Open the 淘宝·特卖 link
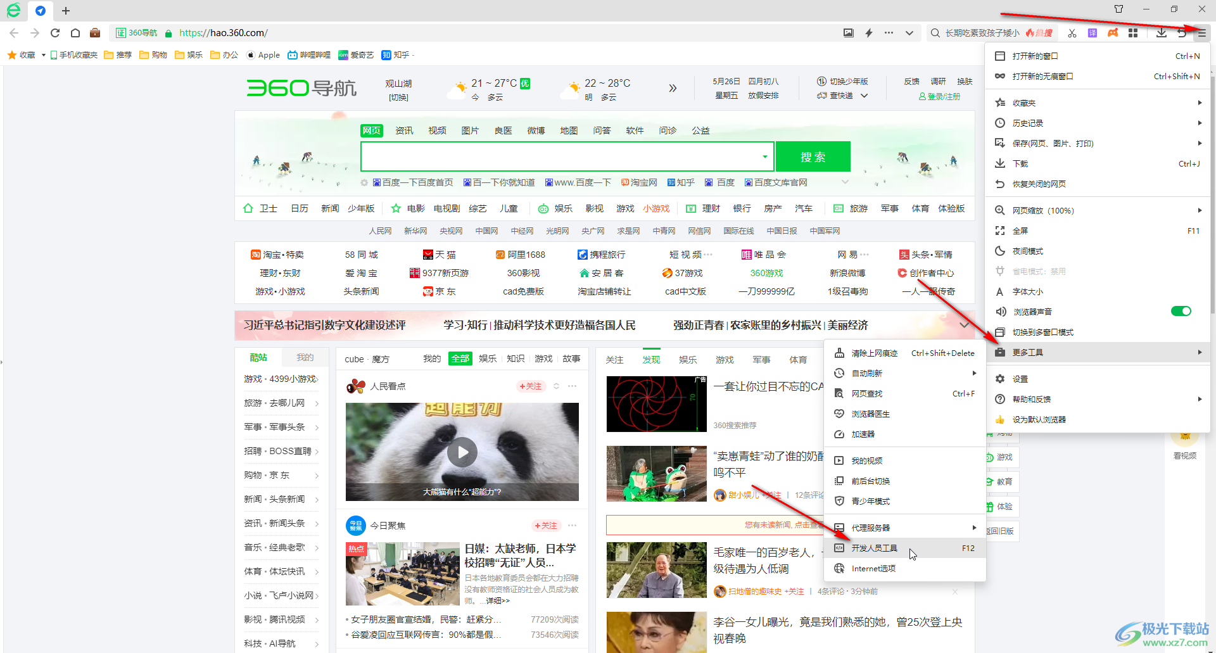This screenshot has height=653, width=1216. click(x=277, y=255)
